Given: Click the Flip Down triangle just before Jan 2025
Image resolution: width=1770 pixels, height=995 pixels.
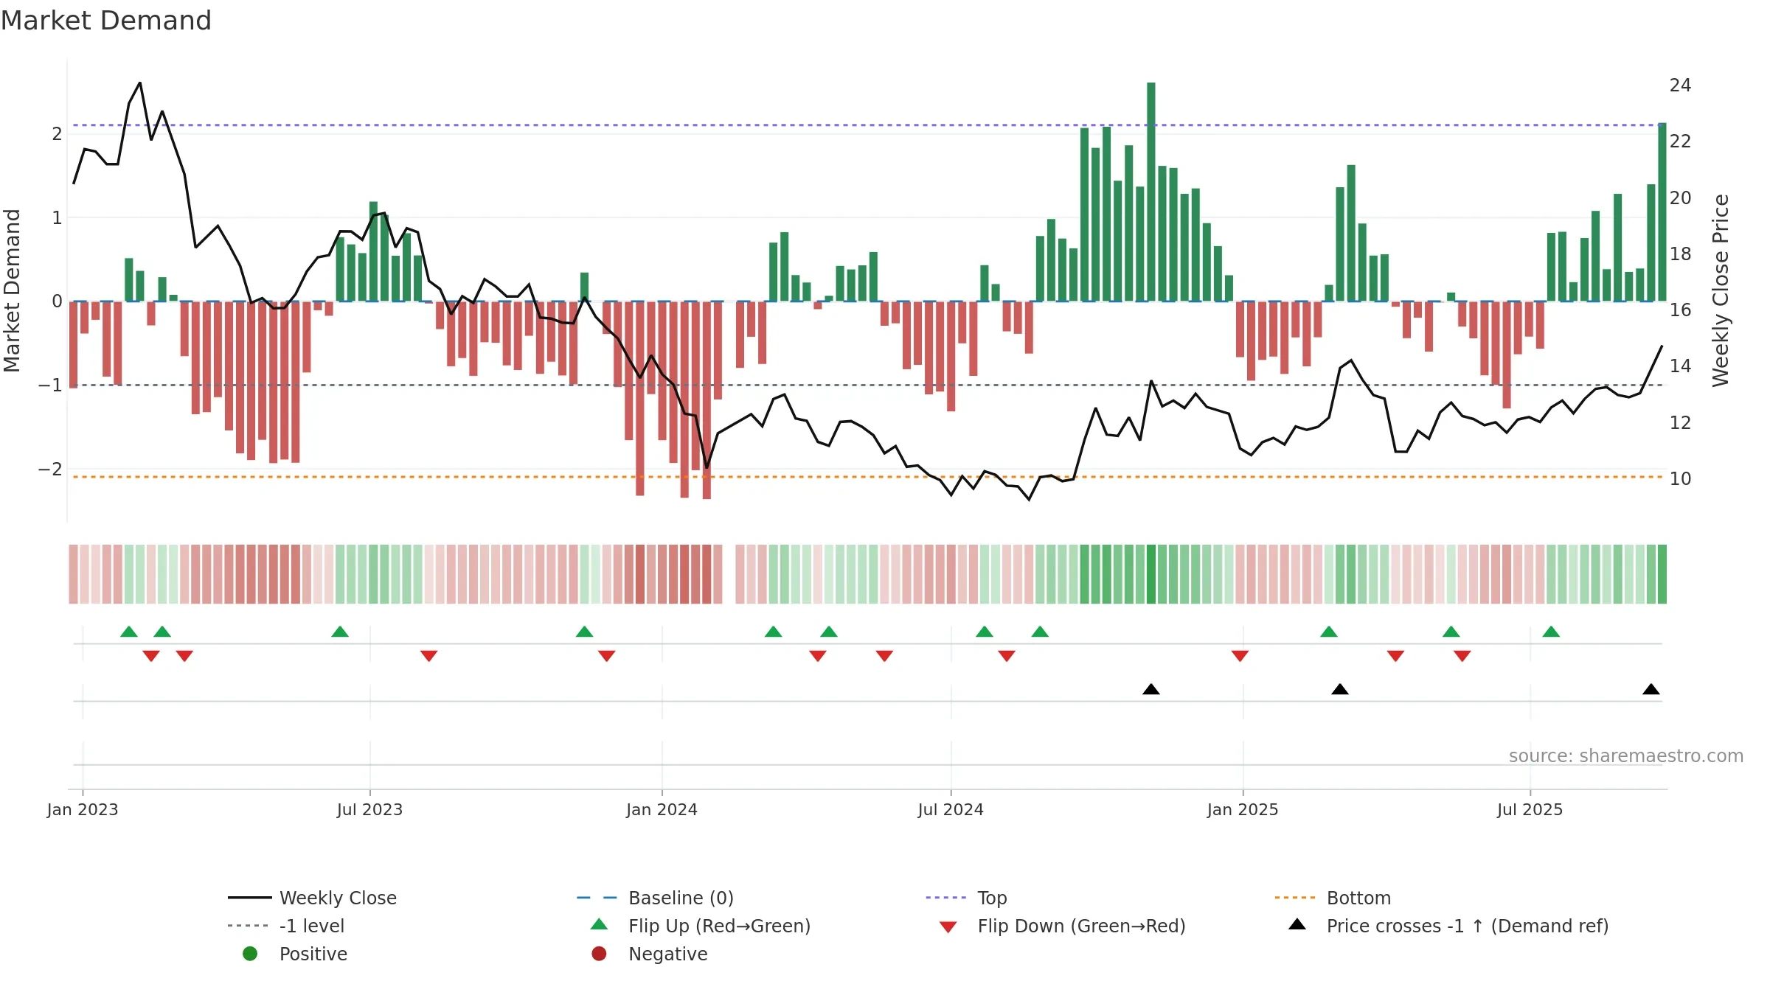Looking at the screenshot, I should pyautogui.click(x=1240, y=656).
